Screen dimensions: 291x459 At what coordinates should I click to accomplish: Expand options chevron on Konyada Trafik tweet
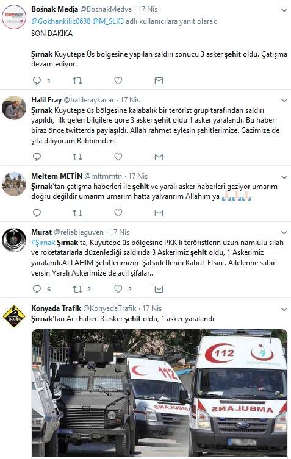point(284,310)
